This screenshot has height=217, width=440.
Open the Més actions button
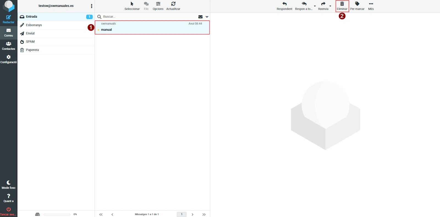[x=371, y=4]
